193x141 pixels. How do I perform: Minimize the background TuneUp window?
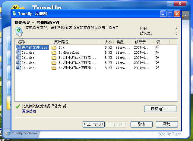point(170,4)
